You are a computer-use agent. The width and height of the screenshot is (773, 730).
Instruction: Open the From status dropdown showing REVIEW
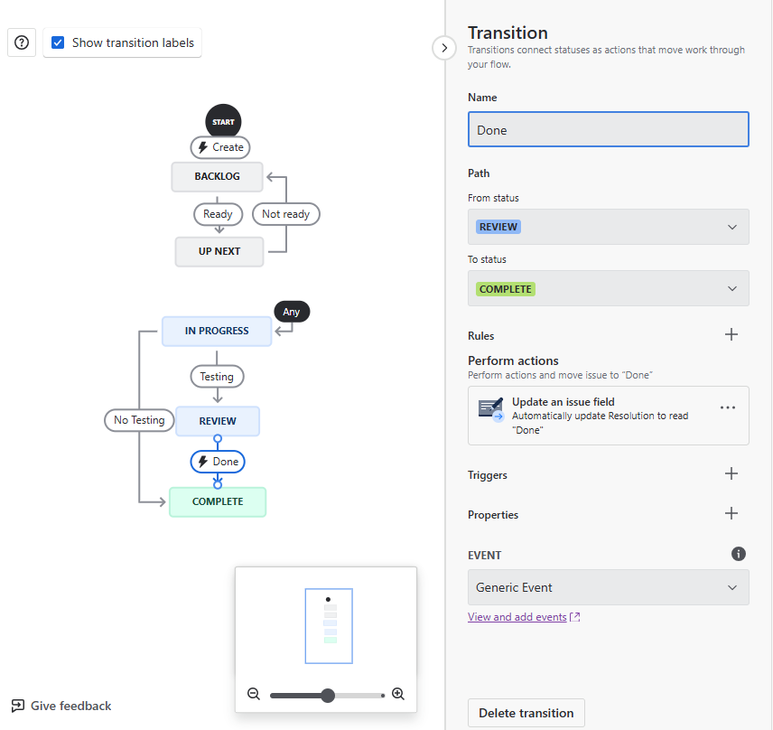click(608, 227)
